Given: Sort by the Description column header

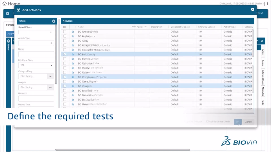Looking at the screenshot, I should tap(157, 27).
